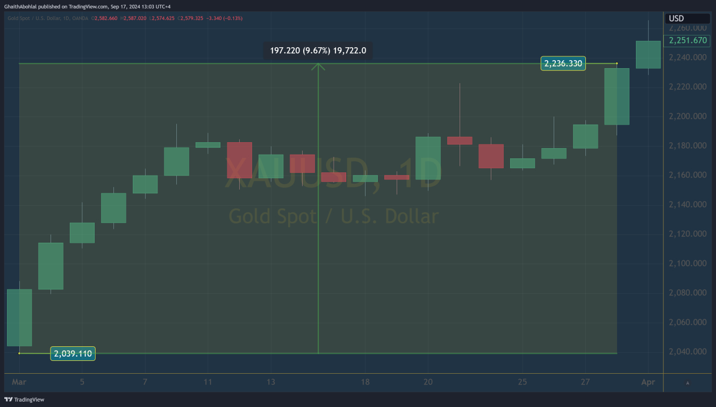
Task: Click the 2,040.000 price axis label
Action: pyautogui.click(x=688, y=352)
